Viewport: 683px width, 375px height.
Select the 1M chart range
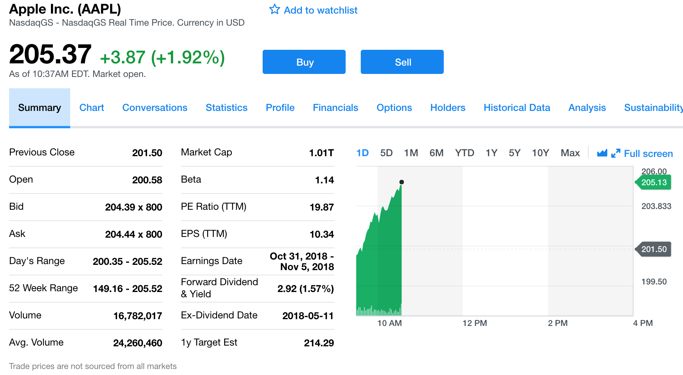[x=411, y=153]
